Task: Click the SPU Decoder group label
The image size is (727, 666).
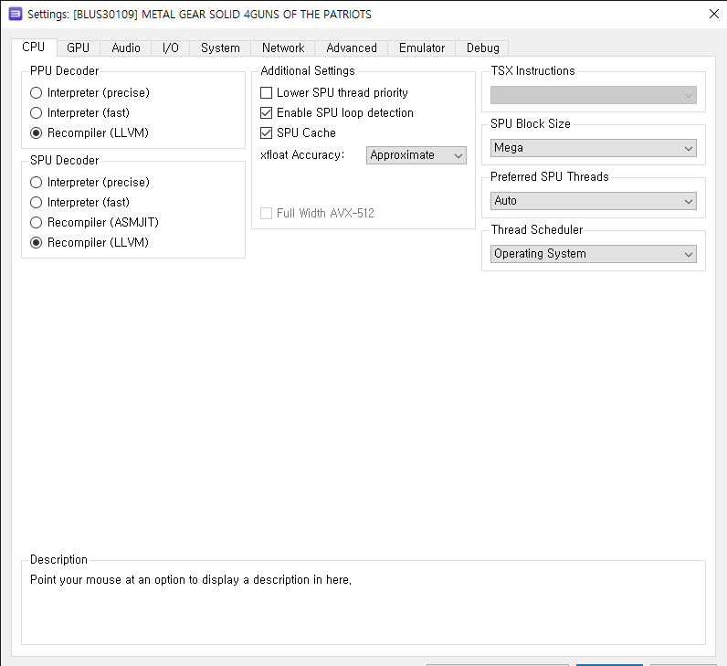Action: (65, 161)
